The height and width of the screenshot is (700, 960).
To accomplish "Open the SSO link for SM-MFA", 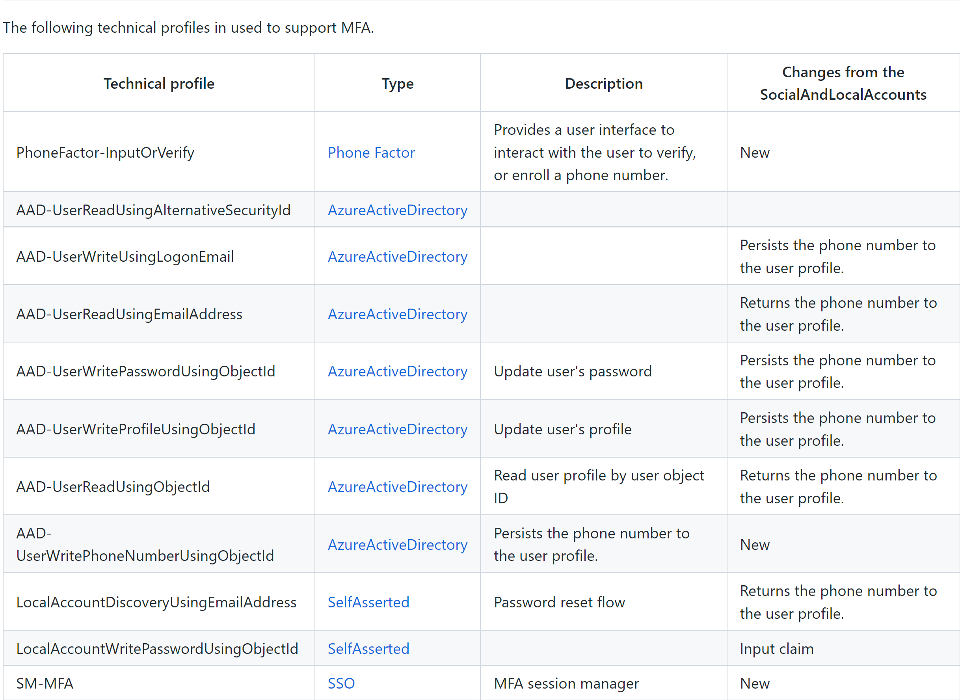I will 341,683.
